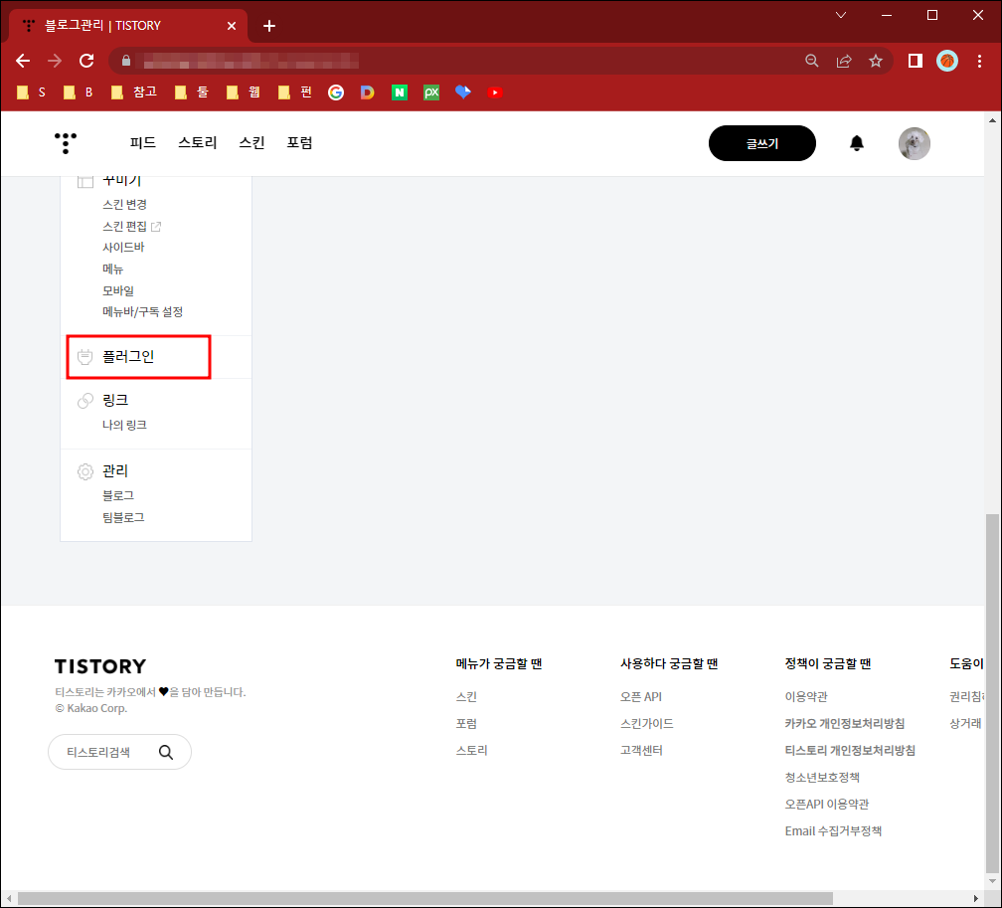This screenshot has height=908, width=1002.
Task: Click the gear icon beside 관리
Action: point(84,470)
